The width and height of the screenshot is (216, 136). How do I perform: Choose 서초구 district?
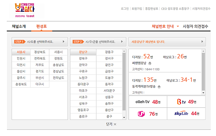83,97
